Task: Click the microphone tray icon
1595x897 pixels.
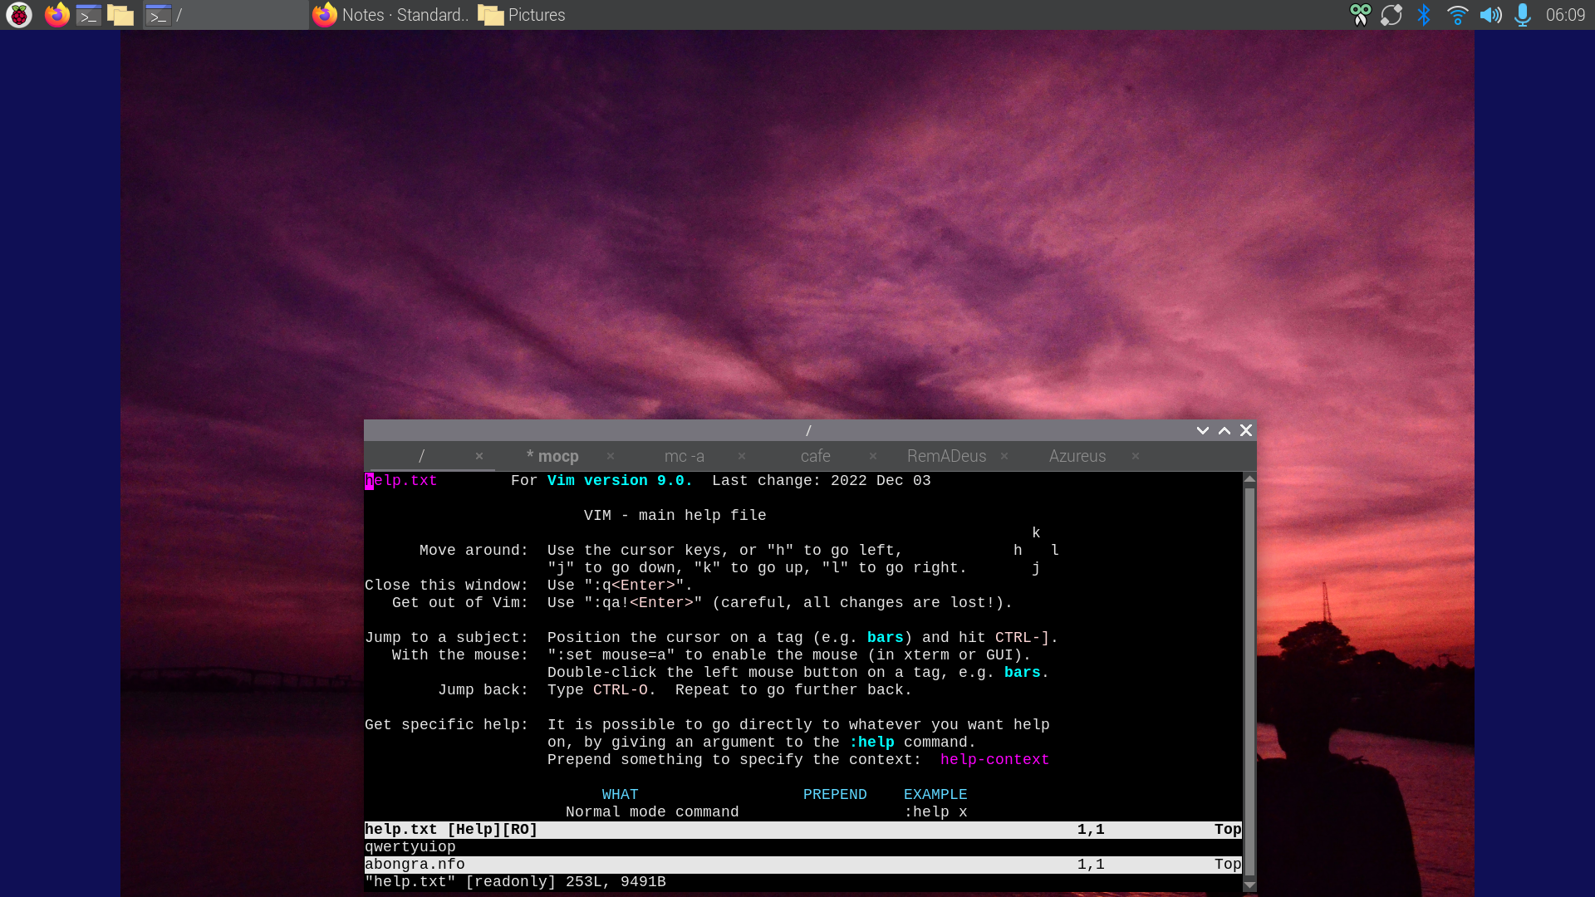Action: [1522, 15]
